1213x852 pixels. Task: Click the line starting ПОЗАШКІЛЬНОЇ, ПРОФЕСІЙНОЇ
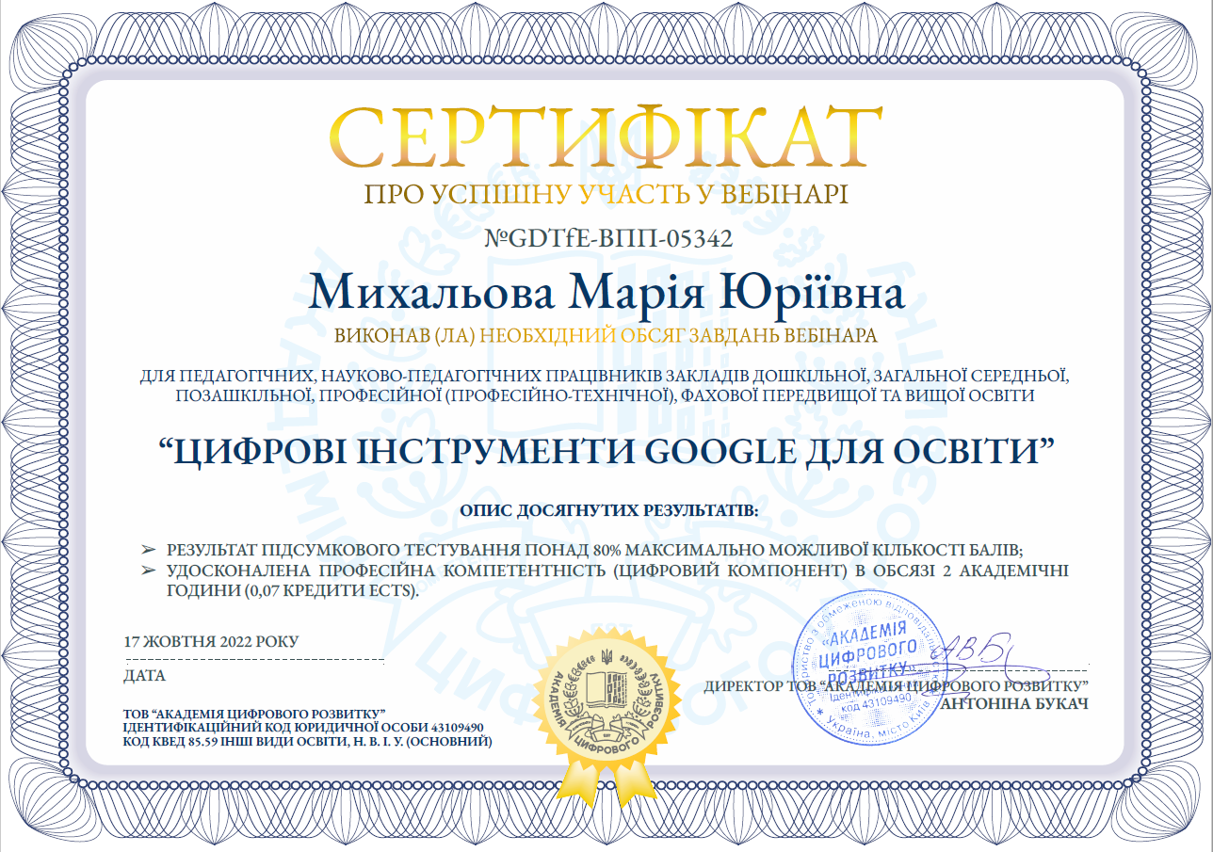click(x=606, y=396)
